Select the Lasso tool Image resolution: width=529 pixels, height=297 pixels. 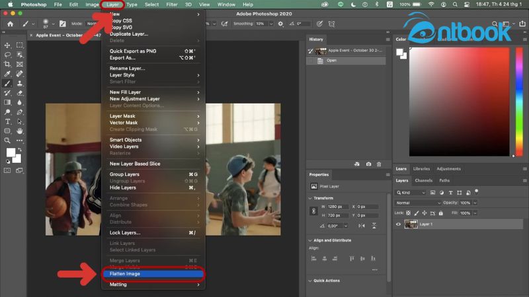point(7,55)
